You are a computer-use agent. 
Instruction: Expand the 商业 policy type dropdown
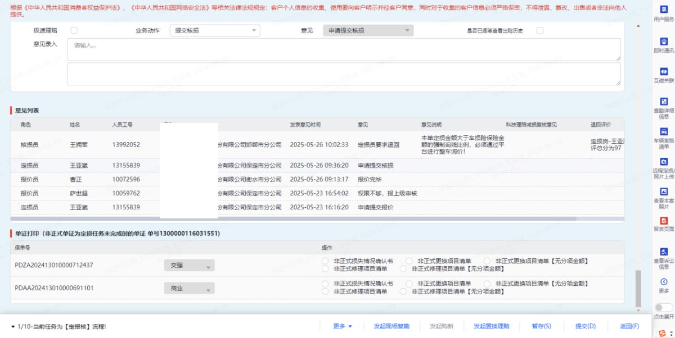189,289
